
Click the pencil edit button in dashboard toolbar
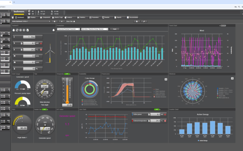click(144, 21)
